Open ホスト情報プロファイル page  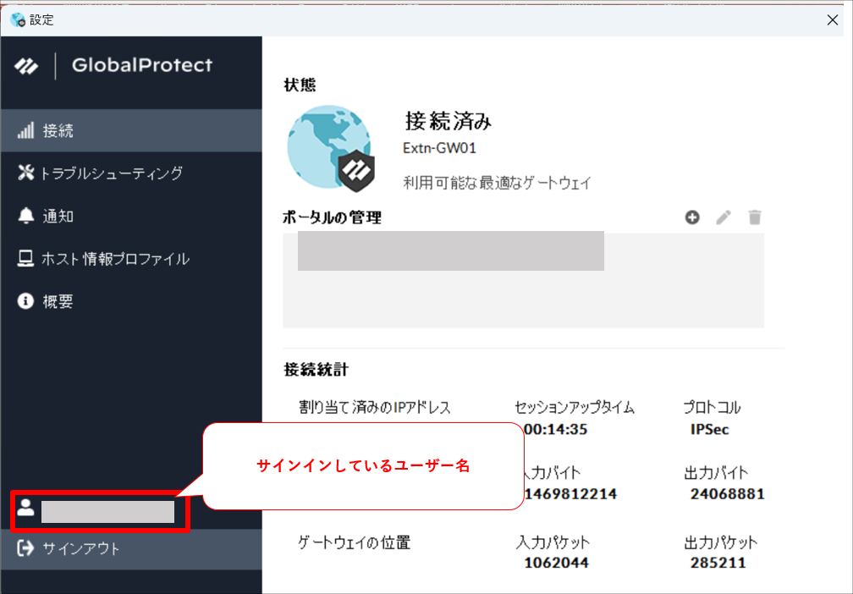tap(131, 258)
